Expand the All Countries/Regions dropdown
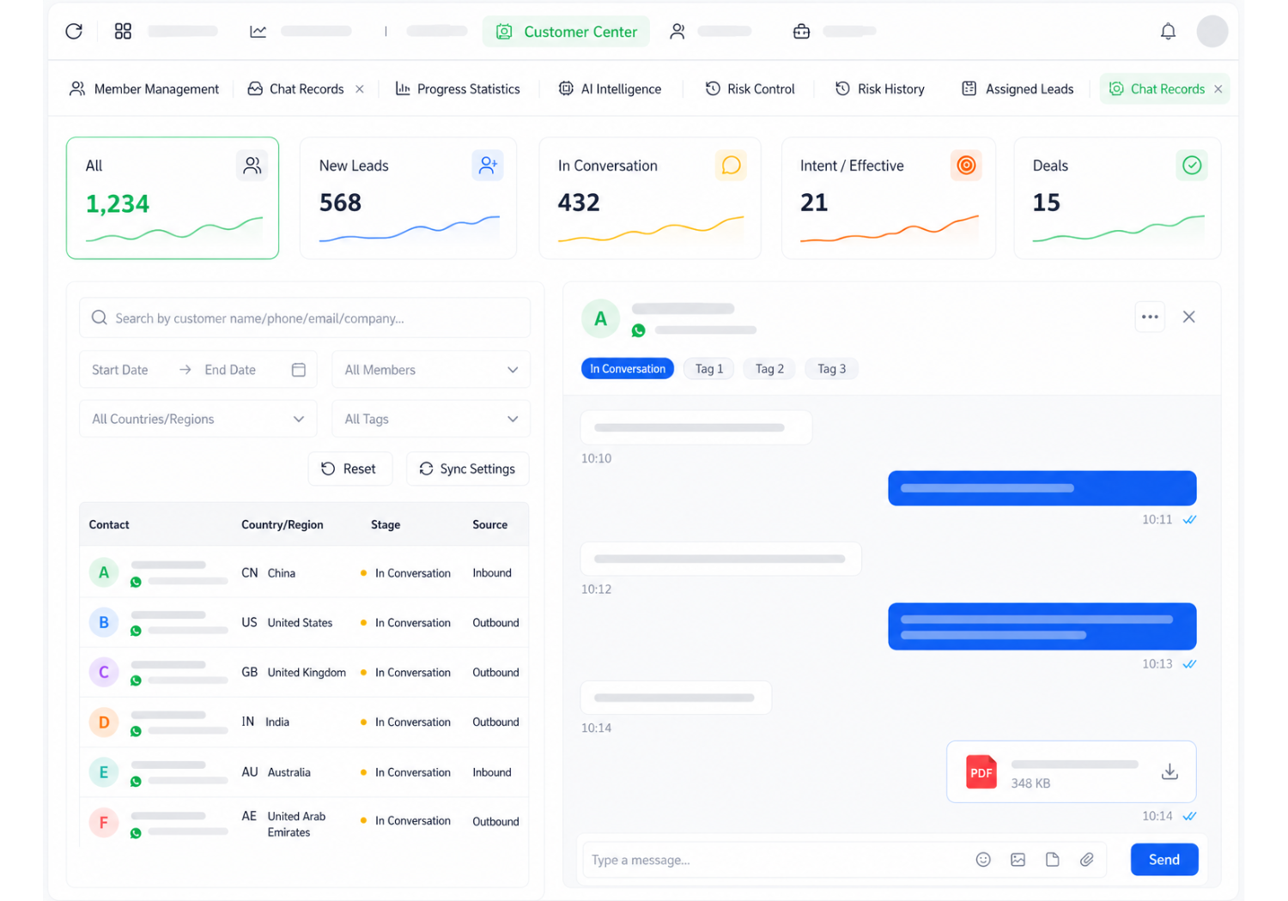This screenshot has width=1288, height=901. click(x=198, y=419)
